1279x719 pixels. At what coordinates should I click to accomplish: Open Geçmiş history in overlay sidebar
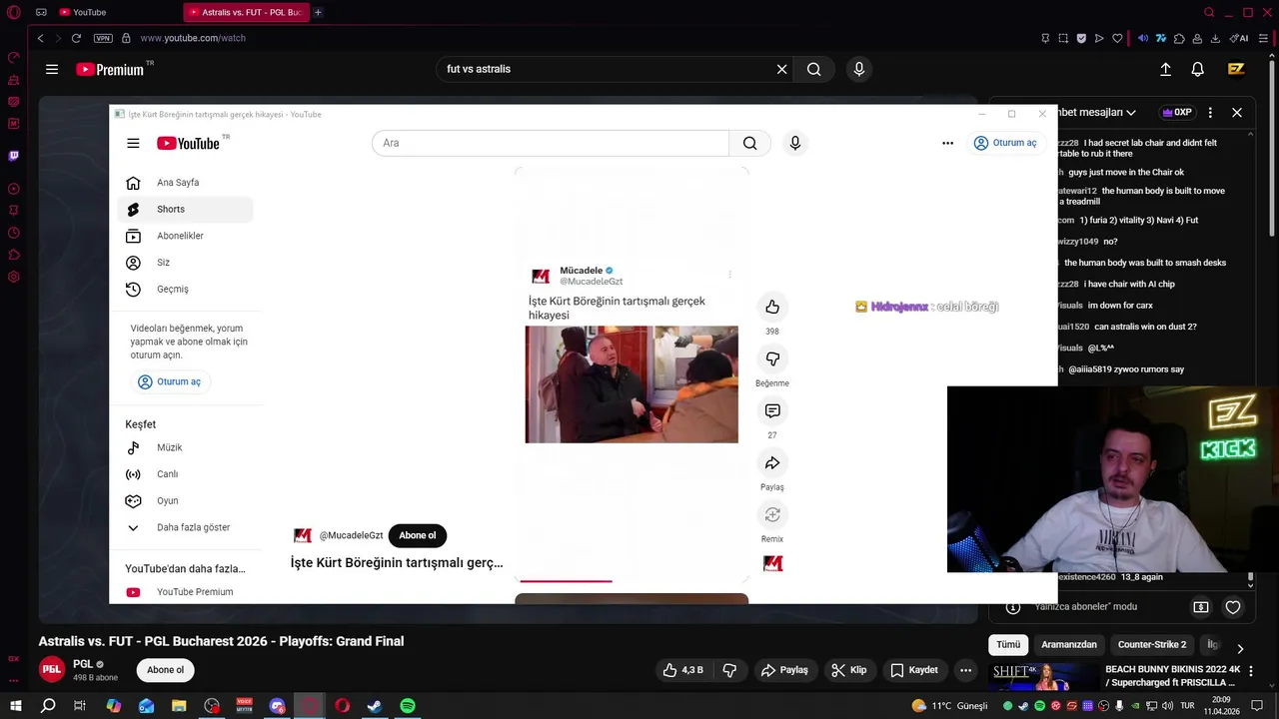185,290
